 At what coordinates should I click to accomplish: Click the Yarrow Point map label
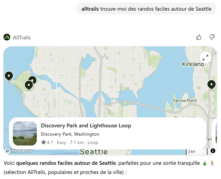click(x=185, y=100)
